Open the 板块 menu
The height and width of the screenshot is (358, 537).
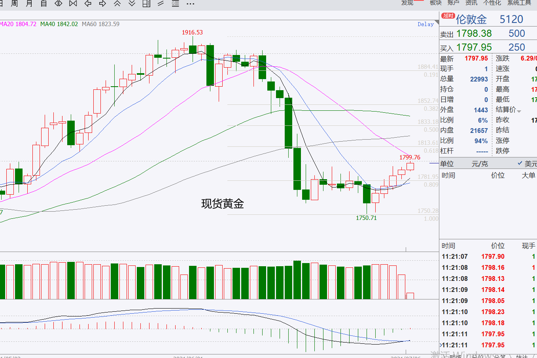pyautogui.click(x=436, y=3)
